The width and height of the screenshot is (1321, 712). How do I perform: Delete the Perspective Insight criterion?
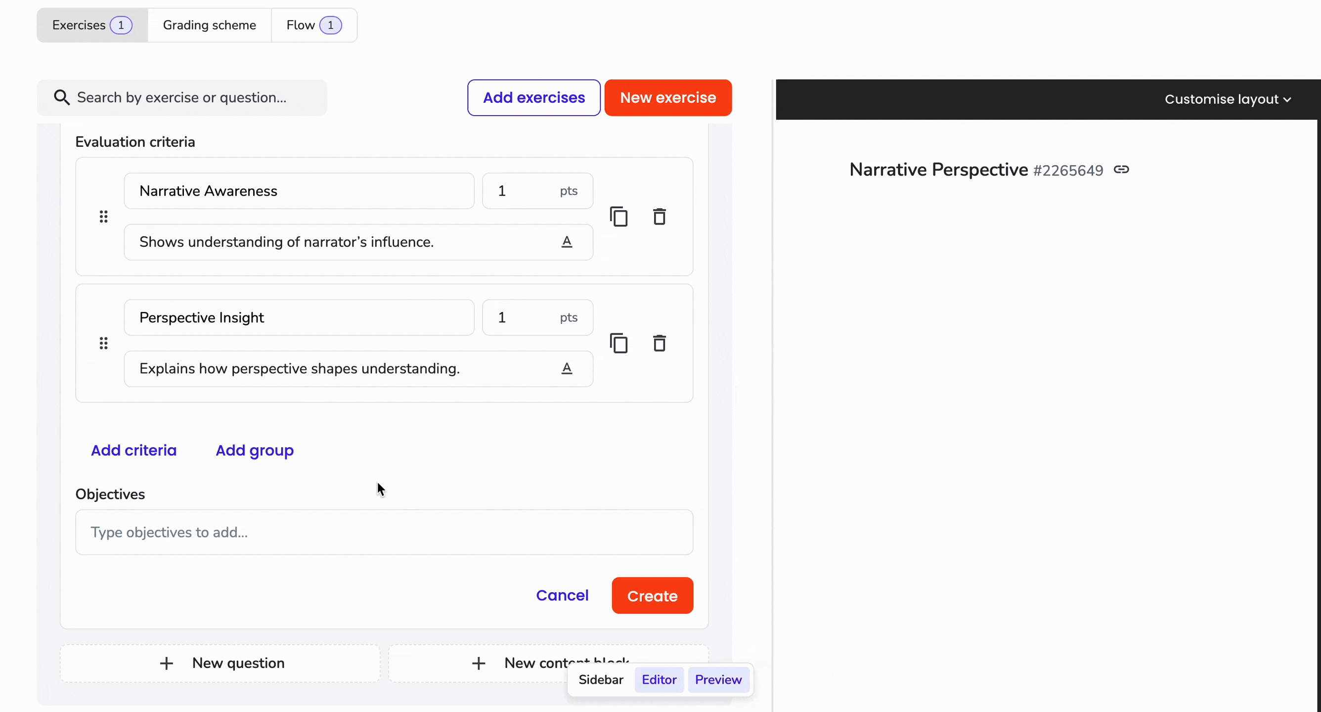tap(660, 343)
